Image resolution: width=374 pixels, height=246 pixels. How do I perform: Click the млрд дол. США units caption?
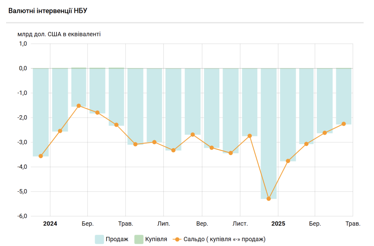[59, 34]
